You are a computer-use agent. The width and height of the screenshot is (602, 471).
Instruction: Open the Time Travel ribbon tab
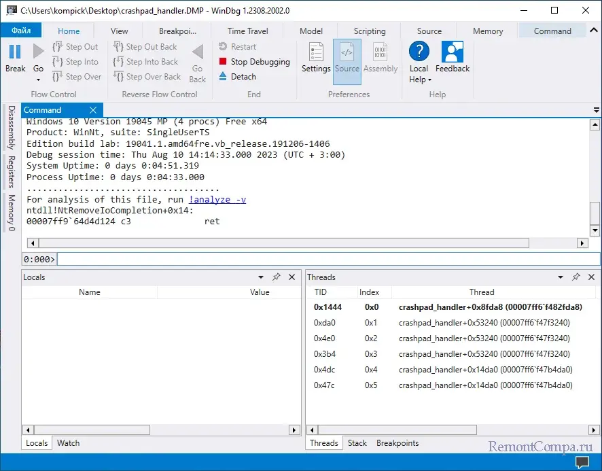click(x=247, y=31)
